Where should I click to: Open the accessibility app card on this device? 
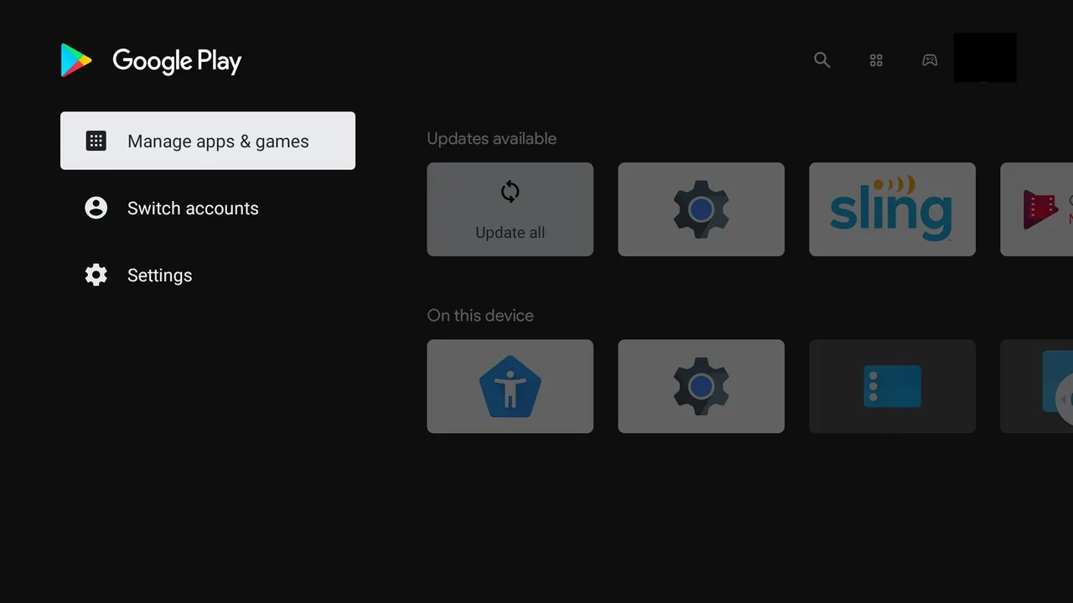tap(510, 386)
